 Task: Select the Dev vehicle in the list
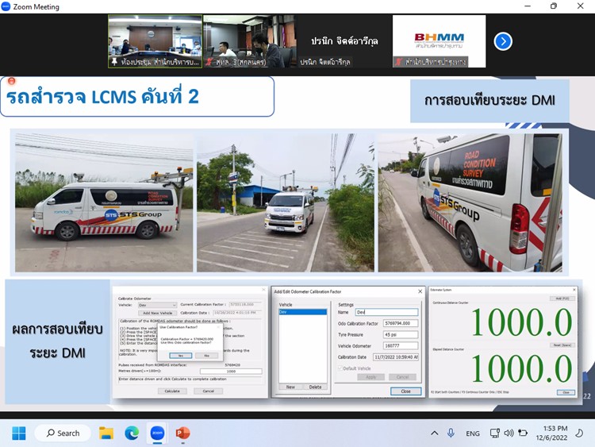coord(301,313)
